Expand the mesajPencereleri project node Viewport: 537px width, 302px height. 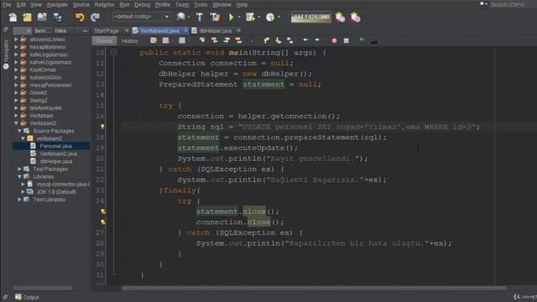(16, 85)
